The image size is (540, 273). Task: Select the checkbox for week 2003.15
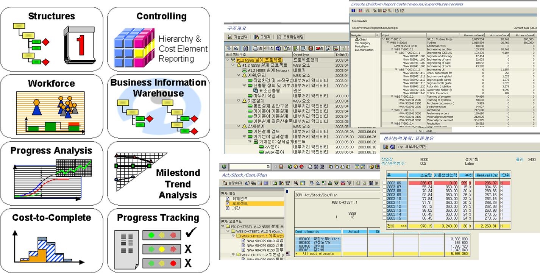(x=384, y=218)
